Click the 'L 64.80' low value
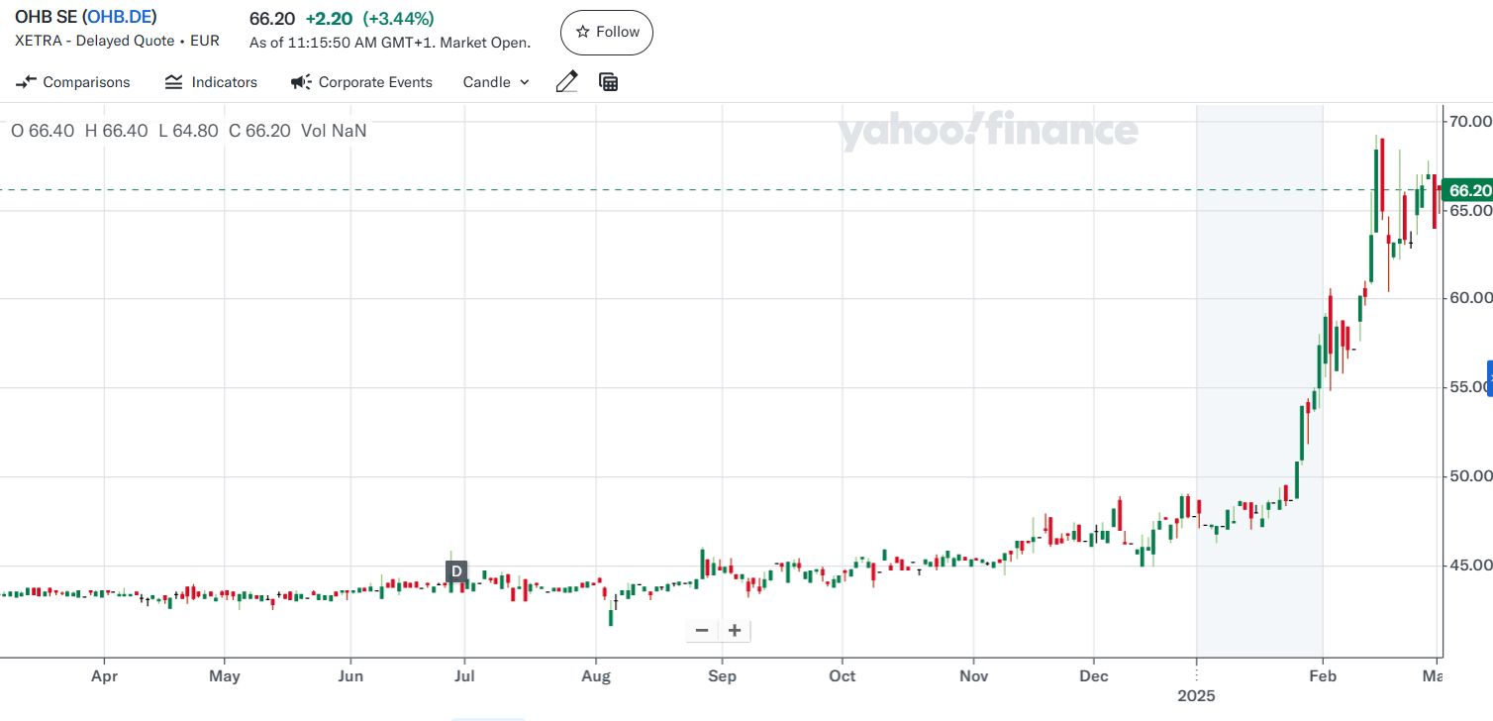The height and width of the screenshot is (721, 1493). pos(188,131)
